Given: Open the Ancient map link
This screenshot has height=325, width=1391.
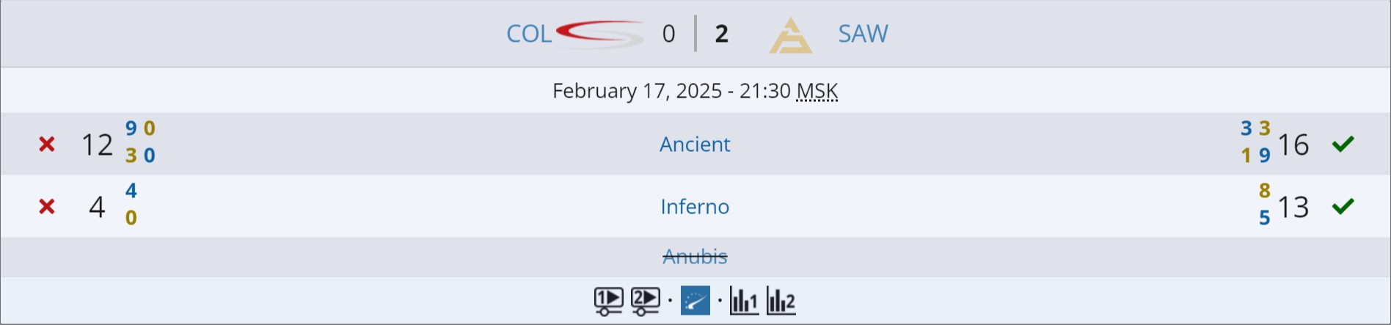Looking at the screenshot, I should 695,145.
